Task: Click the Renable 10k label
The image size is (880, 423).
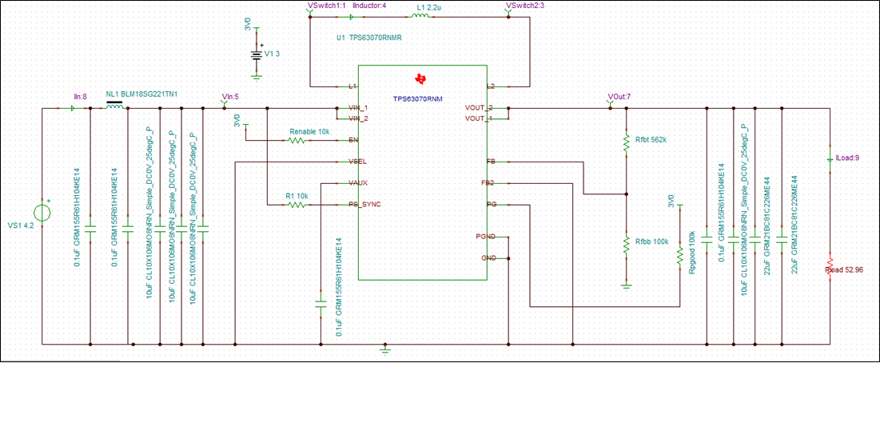Action: (309, 131)
